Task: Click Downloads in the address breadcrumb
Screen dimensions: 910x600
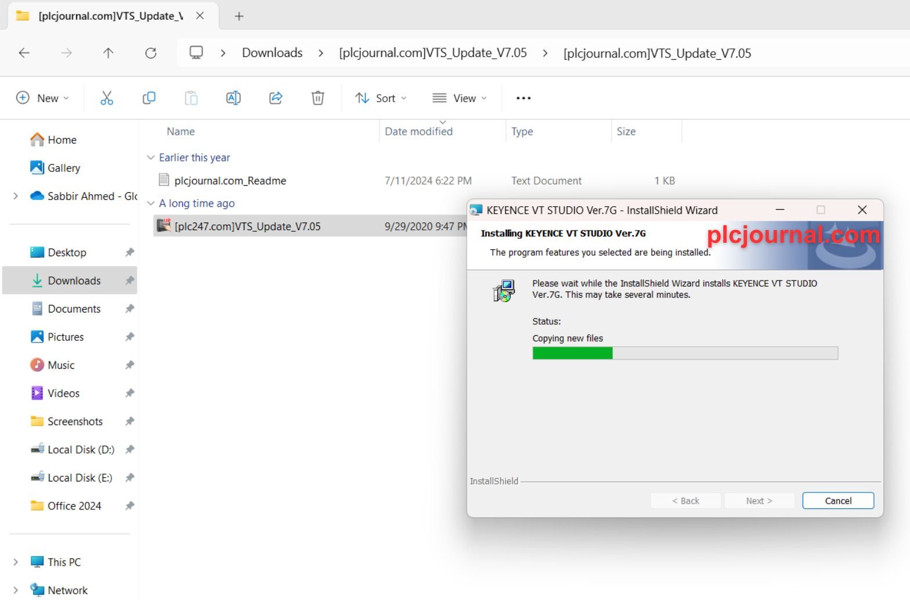Action: 272,53
